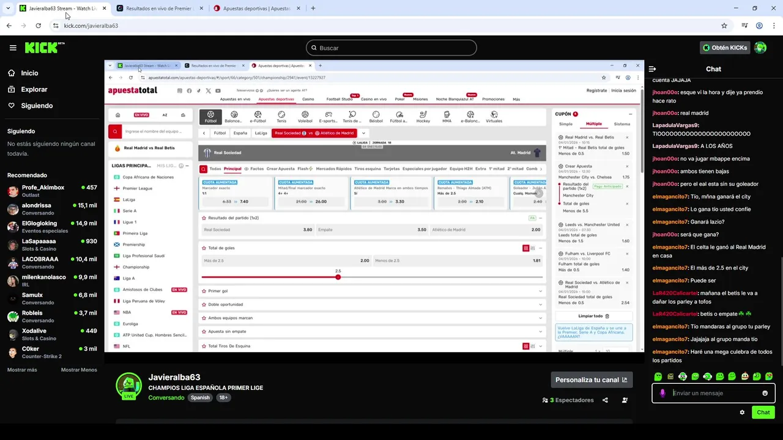Open milenkanolasco recommended channel
This screenshot has height=440, width=783.
(52, 280)
